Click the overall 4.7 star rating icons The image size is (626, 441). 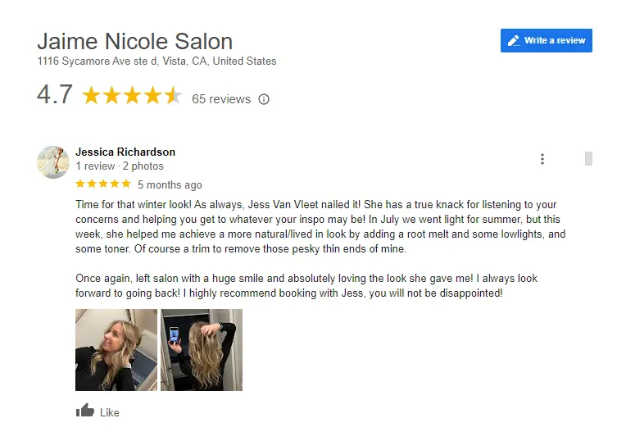(132, 96)
